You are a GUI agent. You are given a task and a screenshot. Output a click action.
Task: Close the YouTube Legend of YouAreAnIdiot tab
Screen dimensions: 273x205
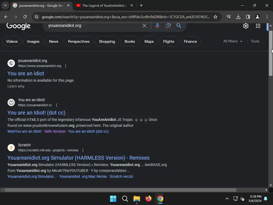(x=132, y=5)
